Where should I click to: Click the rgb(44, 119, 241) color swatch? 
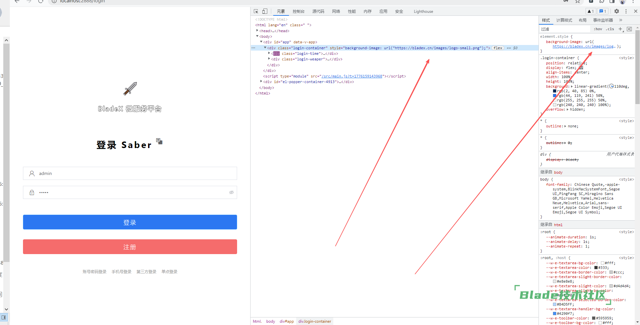coord(555,96)
